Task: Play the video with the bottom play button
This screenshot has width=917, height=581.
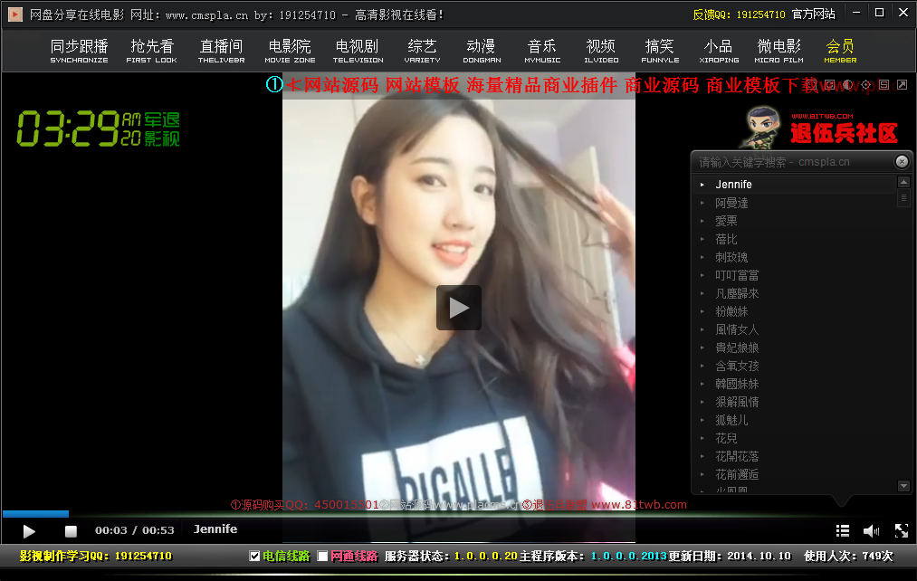Action: click(29, 530)
